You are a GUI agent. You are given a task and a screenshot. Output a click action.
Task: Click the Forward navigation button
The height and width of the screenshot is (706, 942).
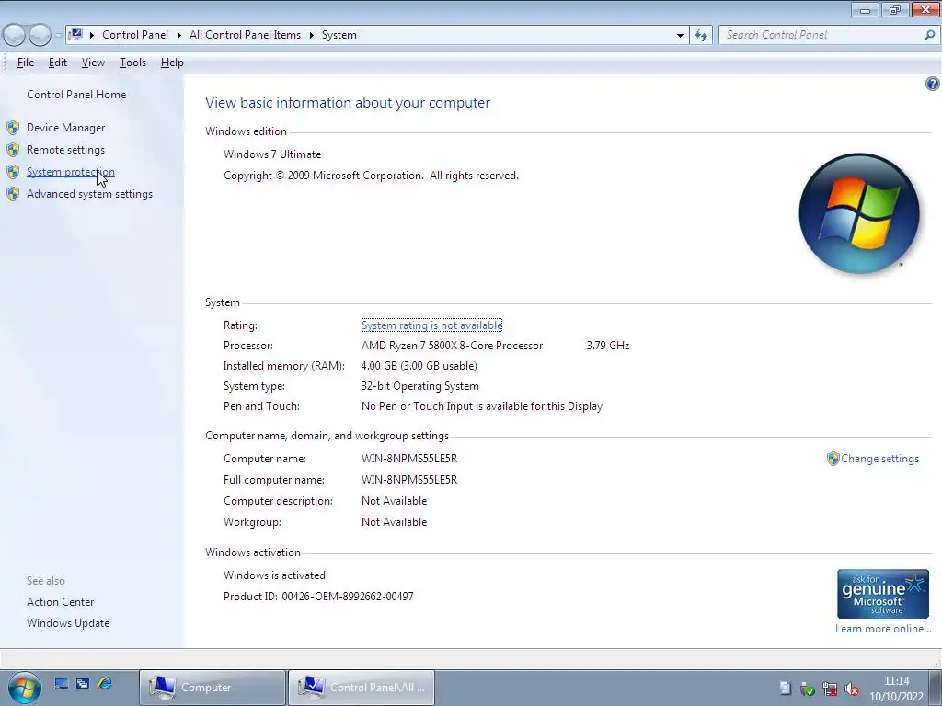pos(40,35)
